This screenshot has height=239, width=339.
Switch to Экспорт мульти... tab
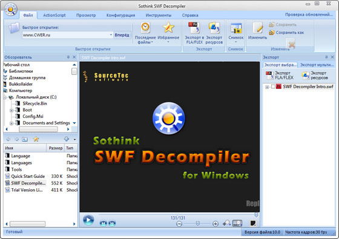coord(317,65)
